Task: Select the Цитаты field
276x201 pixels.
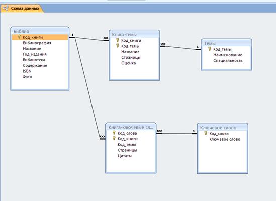Action: 125,156
